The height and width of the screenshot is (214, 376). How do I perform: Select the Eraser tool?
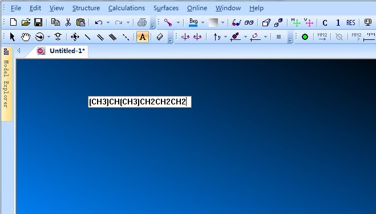(x=160, y=37)
